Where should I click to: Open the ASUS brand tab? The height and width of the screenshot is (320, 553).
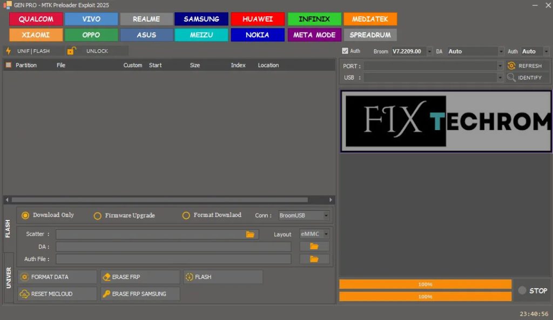(146, 35)
